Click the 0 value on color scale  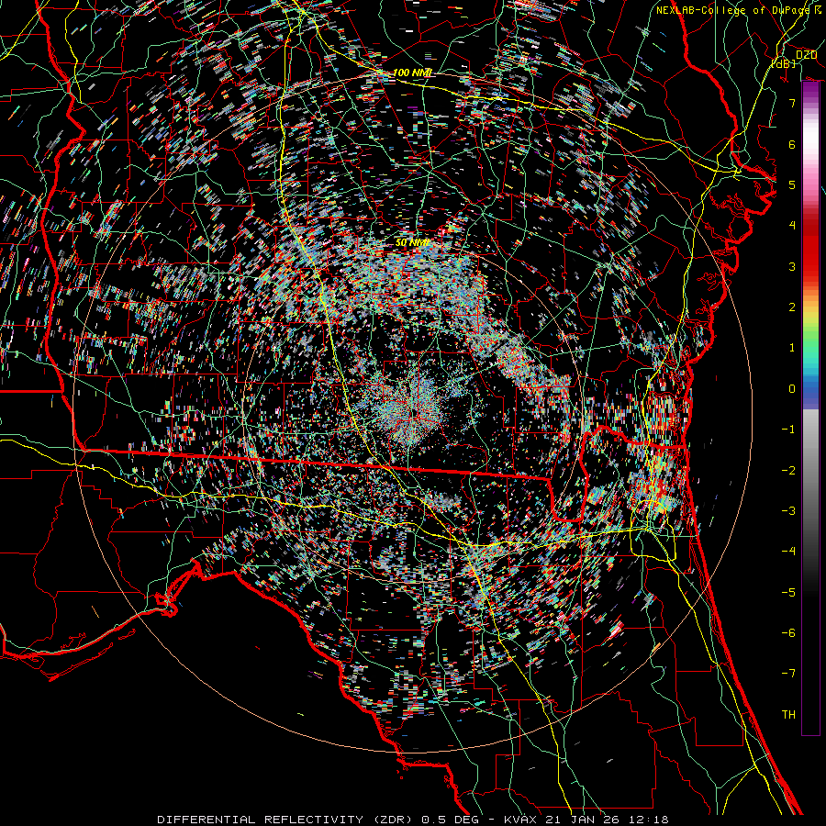tap(792, 389)
